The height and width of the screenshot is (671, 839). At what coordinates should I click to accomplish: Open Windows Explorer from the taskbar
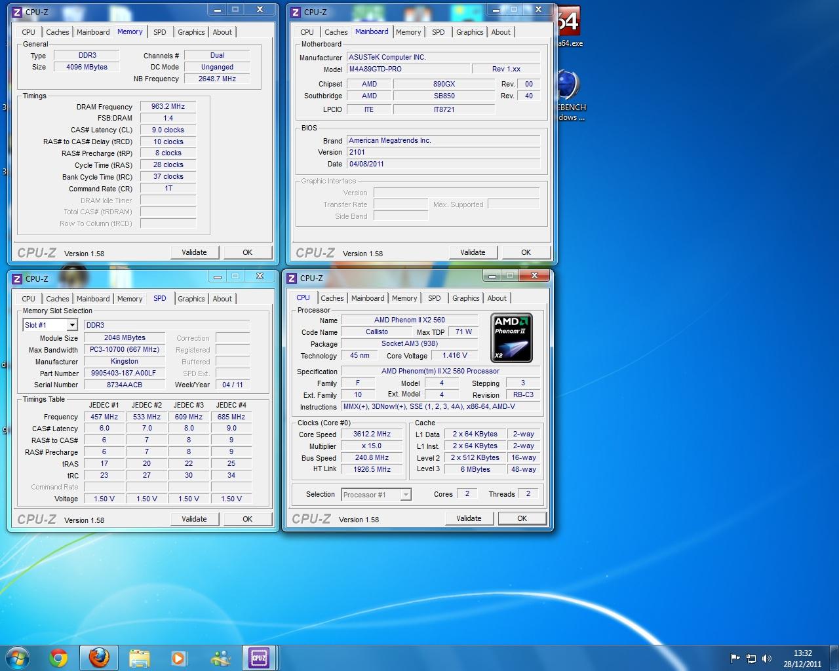pyautogui.click(x=140, y=658)
